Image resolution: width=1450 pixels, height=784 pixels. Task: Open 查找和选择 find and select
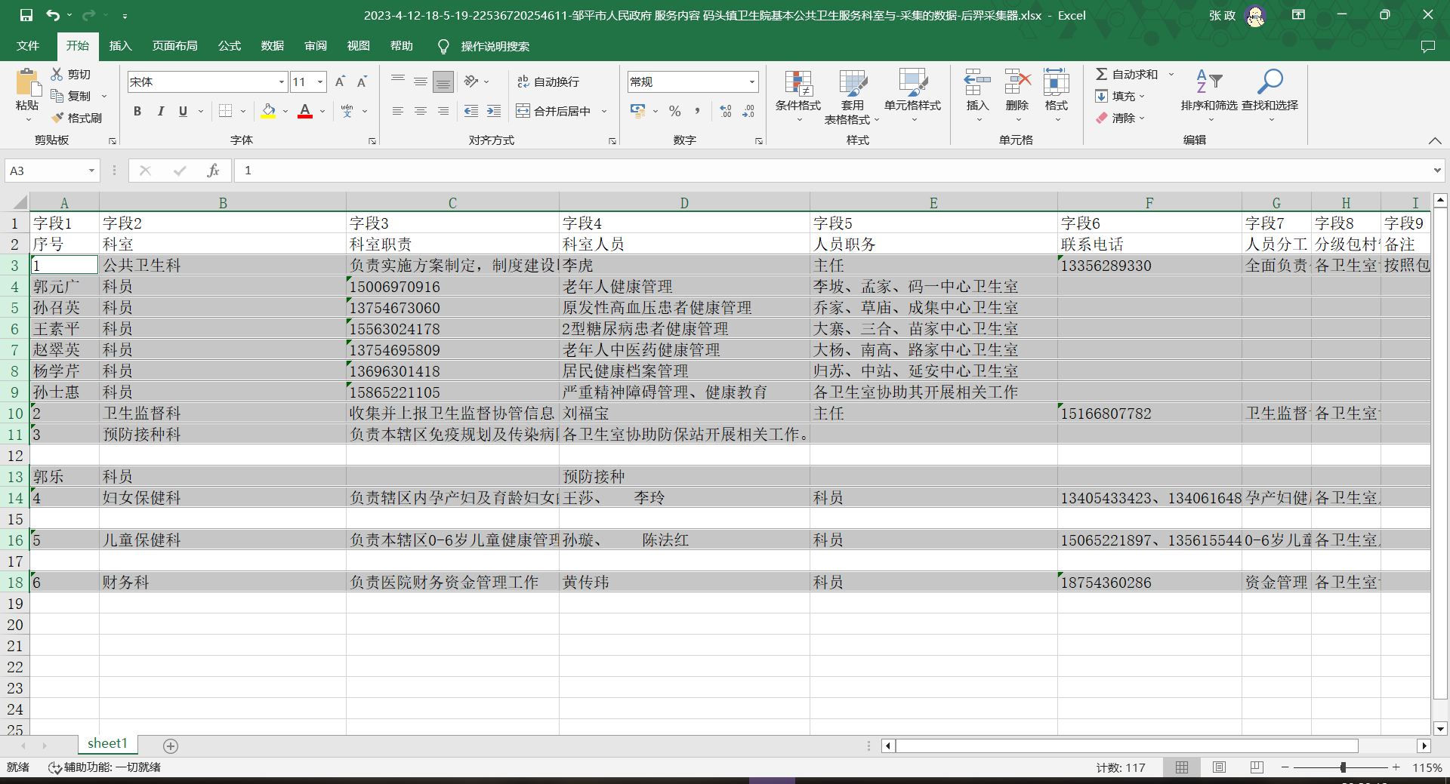(1270, 97)
